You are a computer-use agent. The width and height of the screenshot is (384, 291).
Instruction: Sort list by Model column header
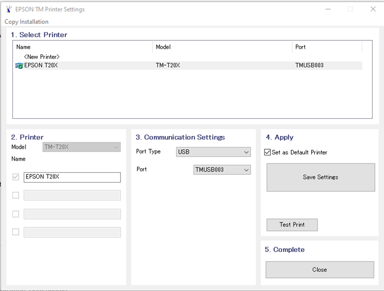(222, 47)
